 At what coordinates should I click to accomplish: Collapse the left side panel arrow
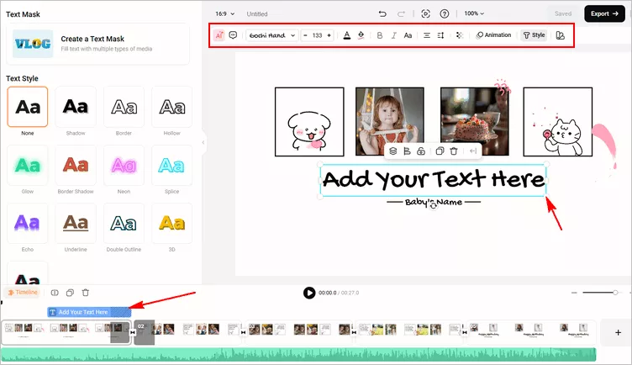coord(203,142)
